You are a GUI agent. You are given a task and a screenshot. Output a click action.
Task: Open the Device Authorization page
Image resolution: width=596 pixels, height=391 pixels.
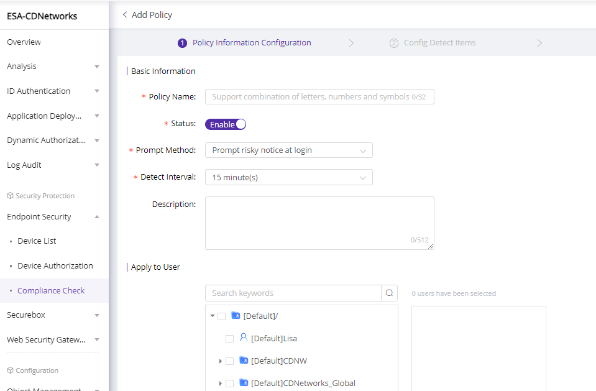click(x=55, y=265)
